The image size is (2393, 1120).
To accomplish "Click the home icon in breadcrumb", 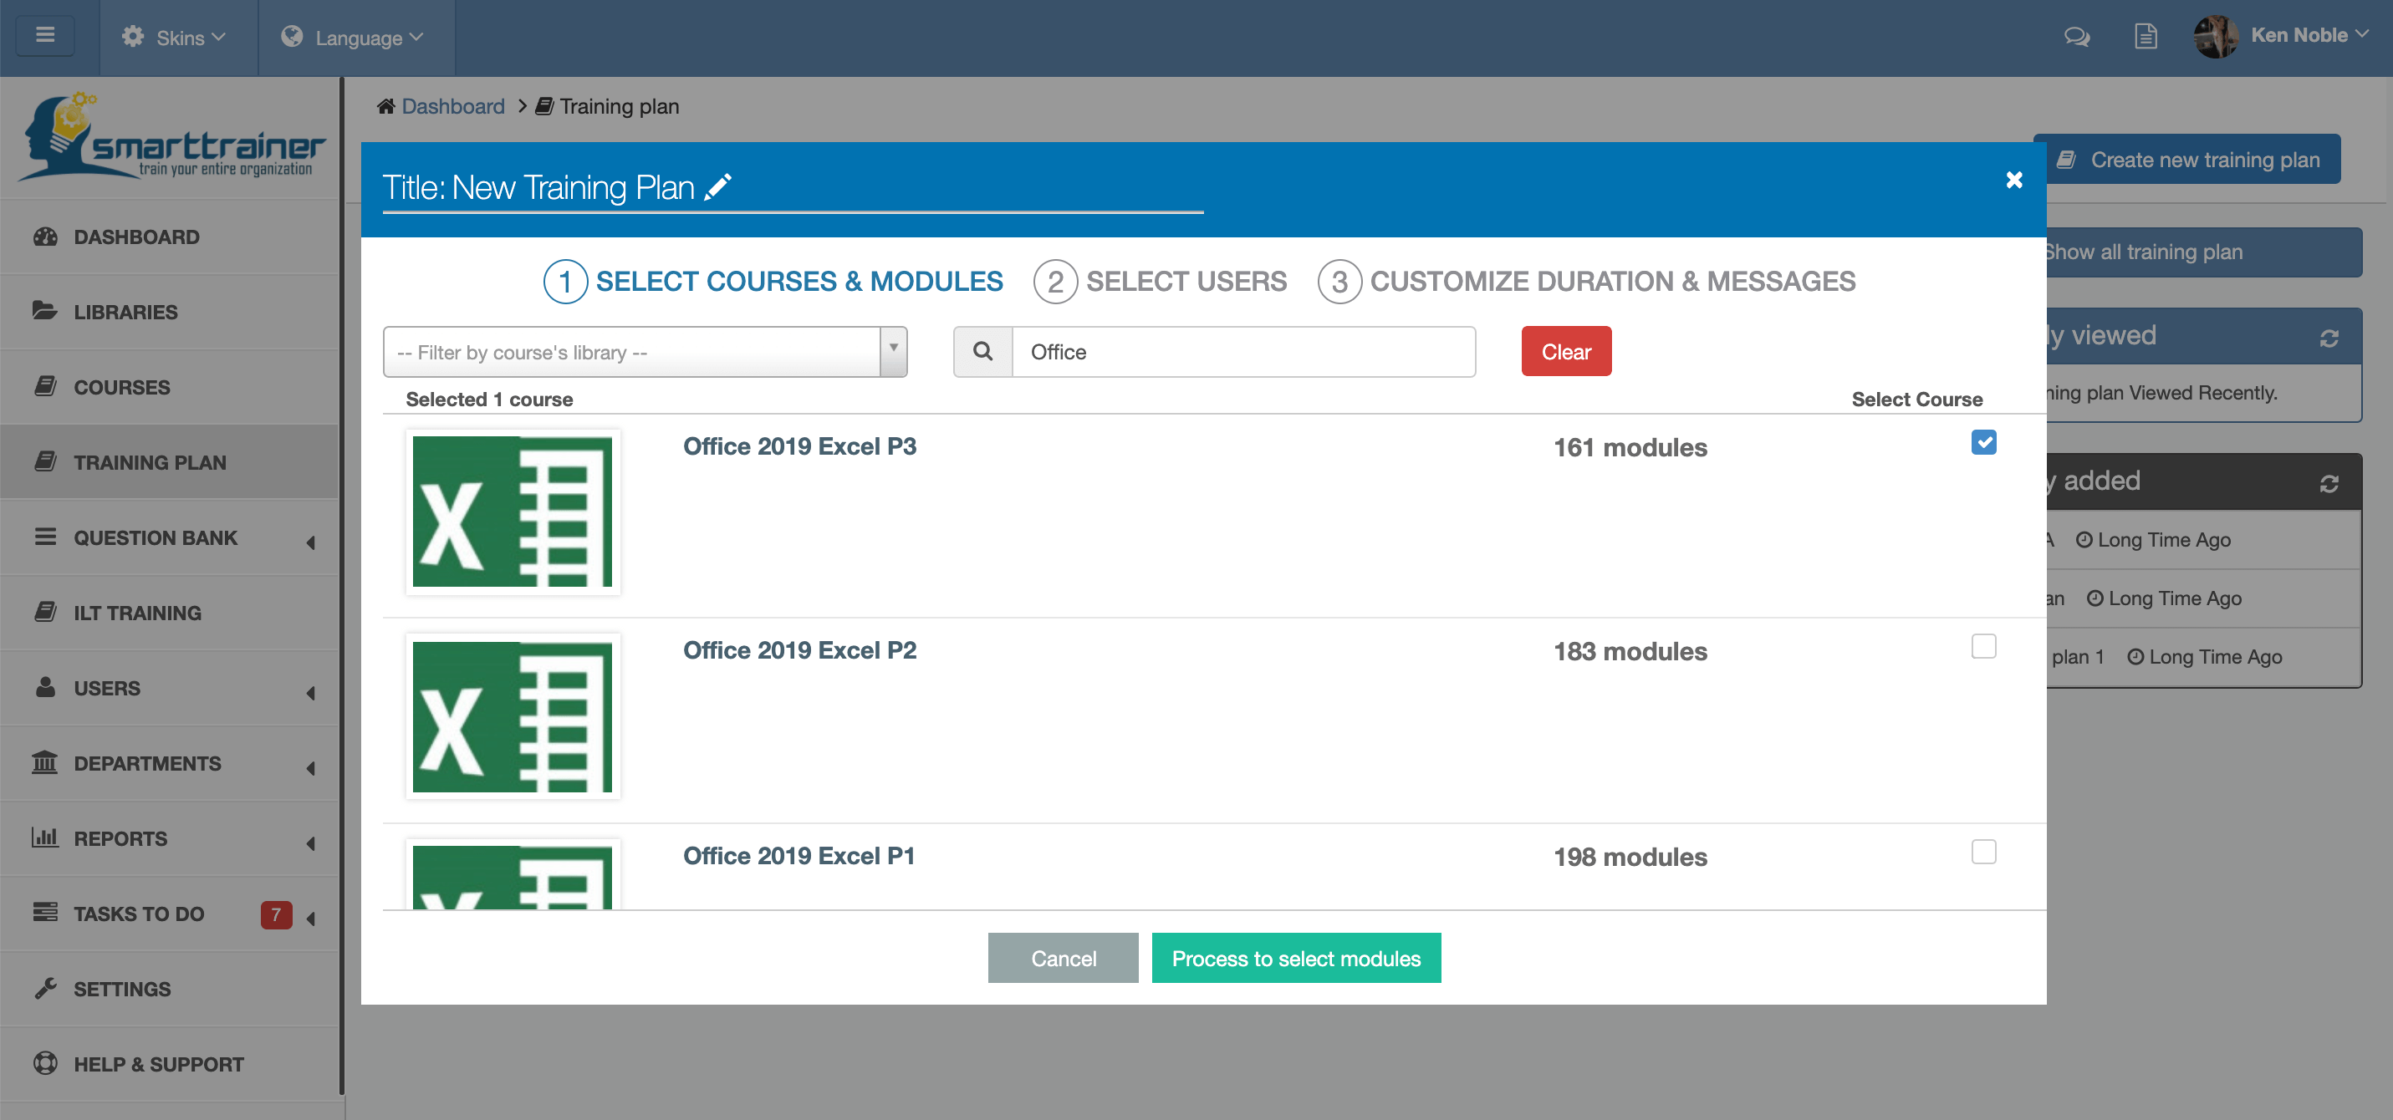I will click(x=386, y=106).
